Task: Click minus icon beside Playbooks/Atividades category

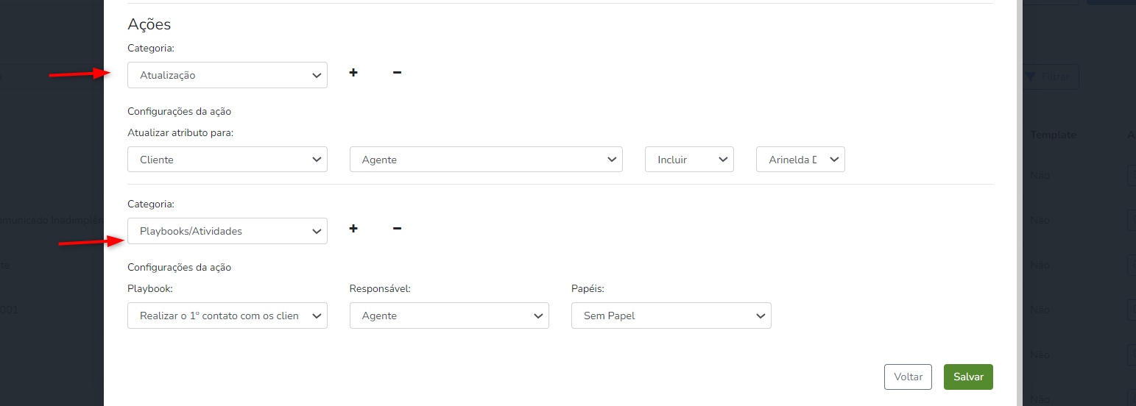Action: (397, 229)
